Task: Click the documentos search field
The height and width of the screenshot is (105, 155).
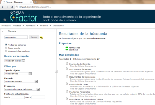Action: [x=16, y=37]
